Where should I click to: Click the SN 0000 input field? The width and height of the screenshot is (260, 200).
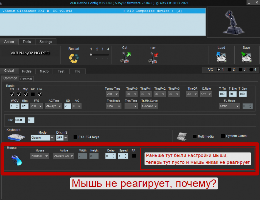pos(20,120)
